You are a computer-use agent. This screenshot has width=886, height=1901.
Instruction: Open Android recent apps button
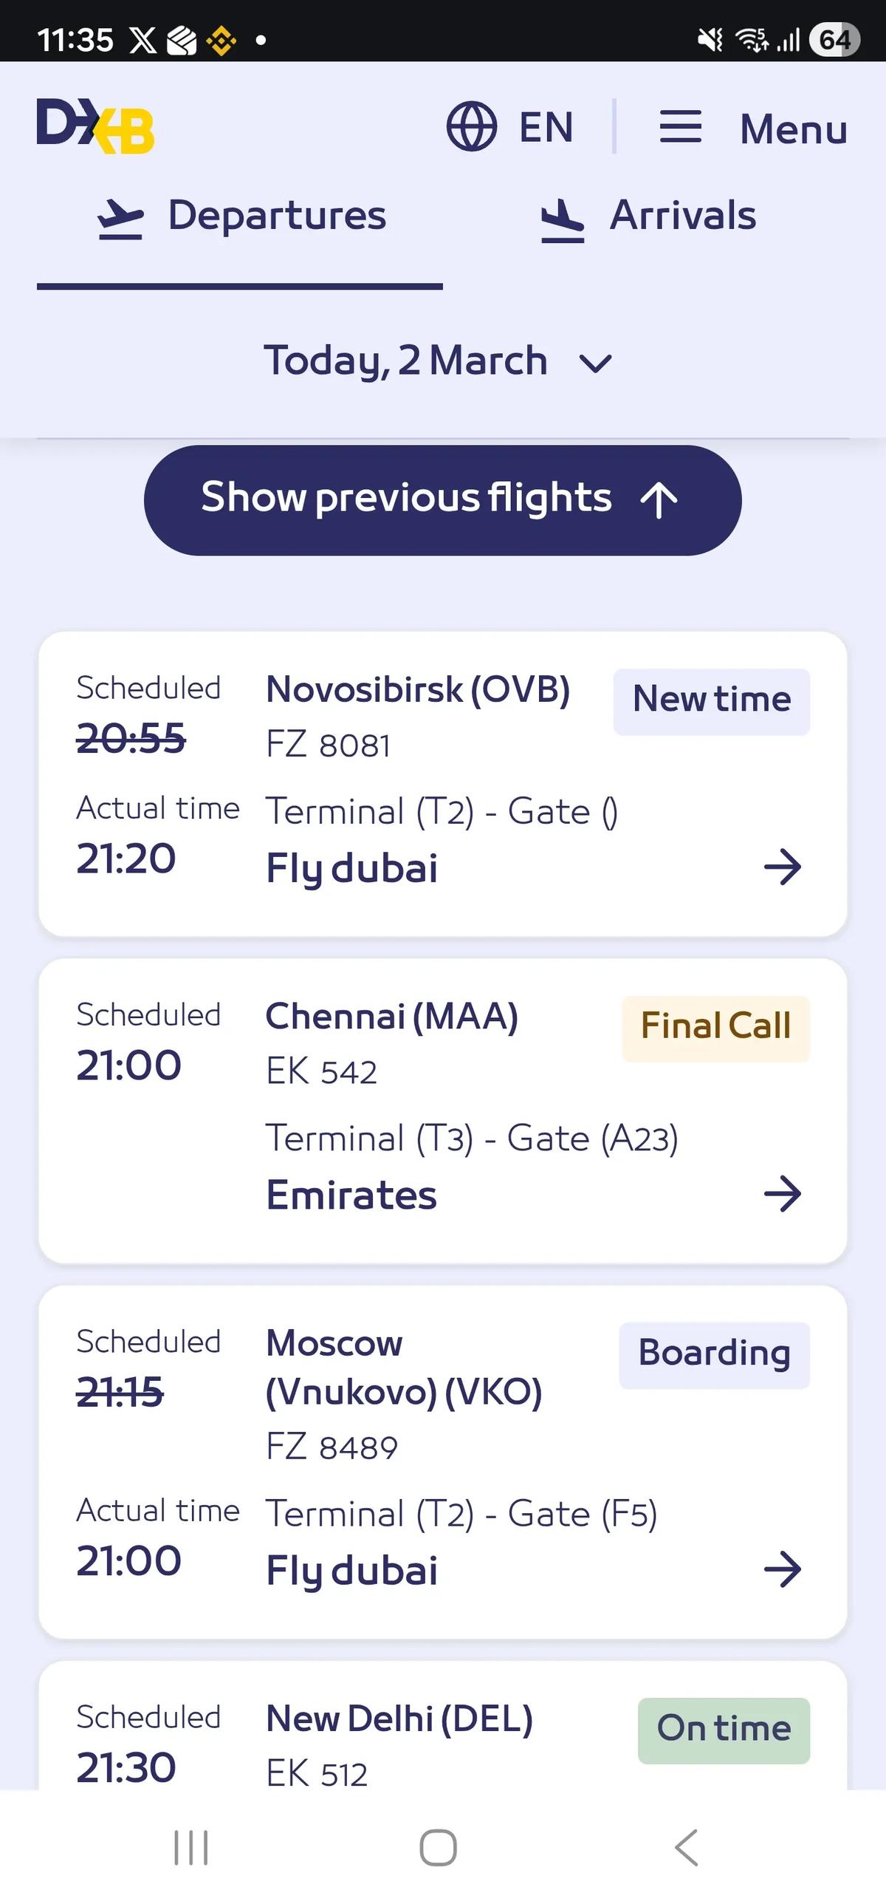pyautogui.click(x=191, y=1848)
